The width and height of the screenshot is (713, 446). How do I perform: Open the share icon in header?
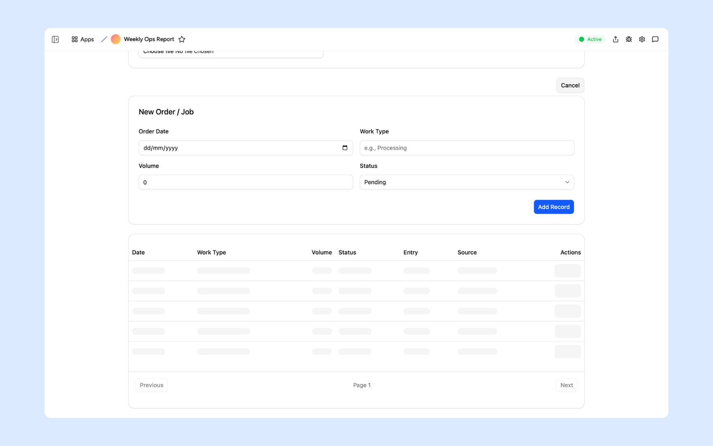coord(616,39)
